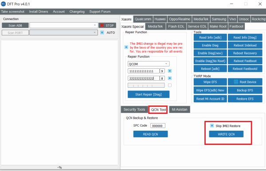This screenshot has height=171, width=266.
Task: Switch to the Qualcomm tab
Action: [x=143, y=19]
